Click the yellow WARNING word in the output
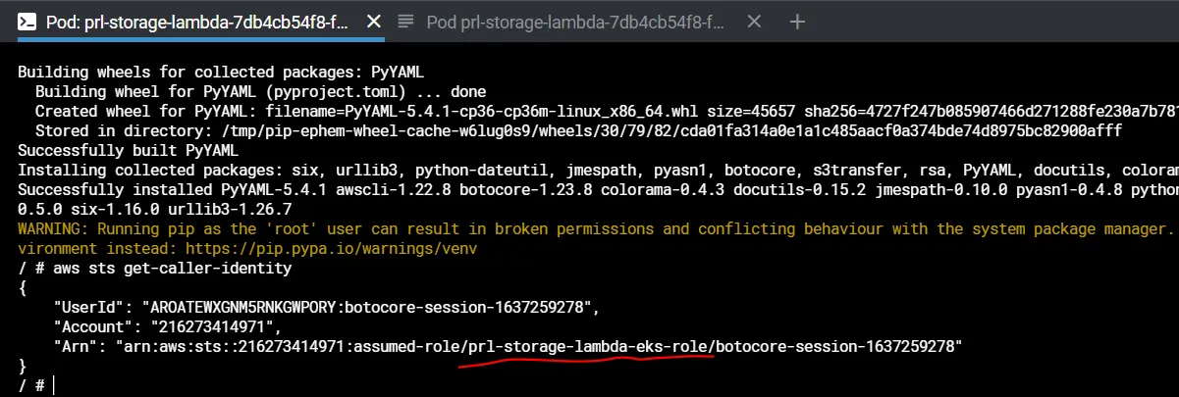 click(x=52, y=228)
